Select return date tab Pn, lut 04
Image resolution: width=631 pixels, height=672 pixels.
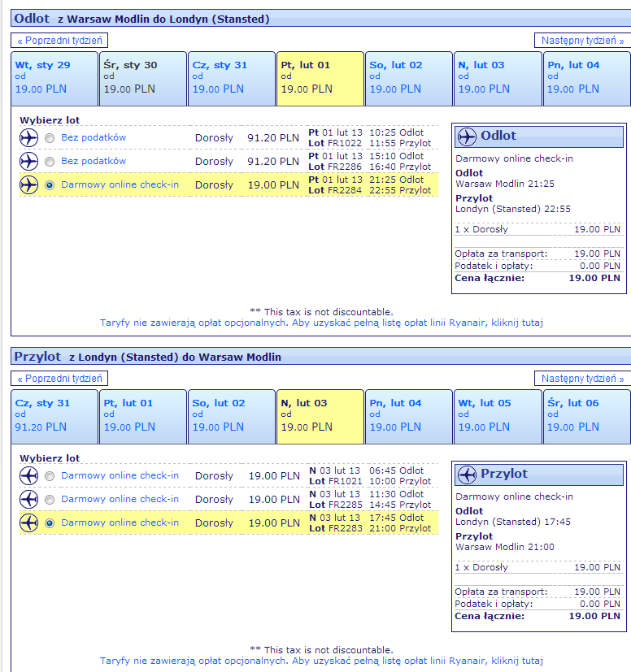(409, 417)
